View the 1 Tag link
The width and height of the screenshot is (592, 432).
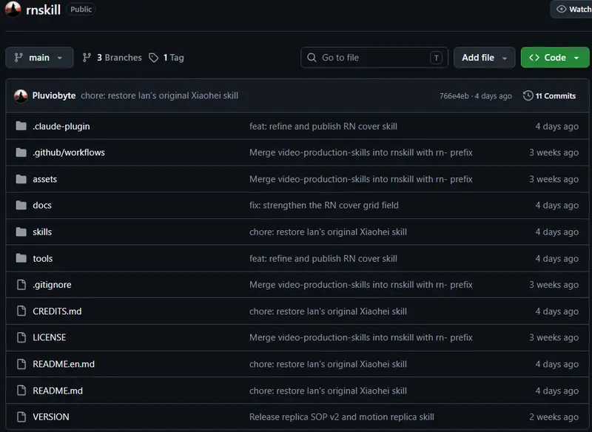pos(166,58)
